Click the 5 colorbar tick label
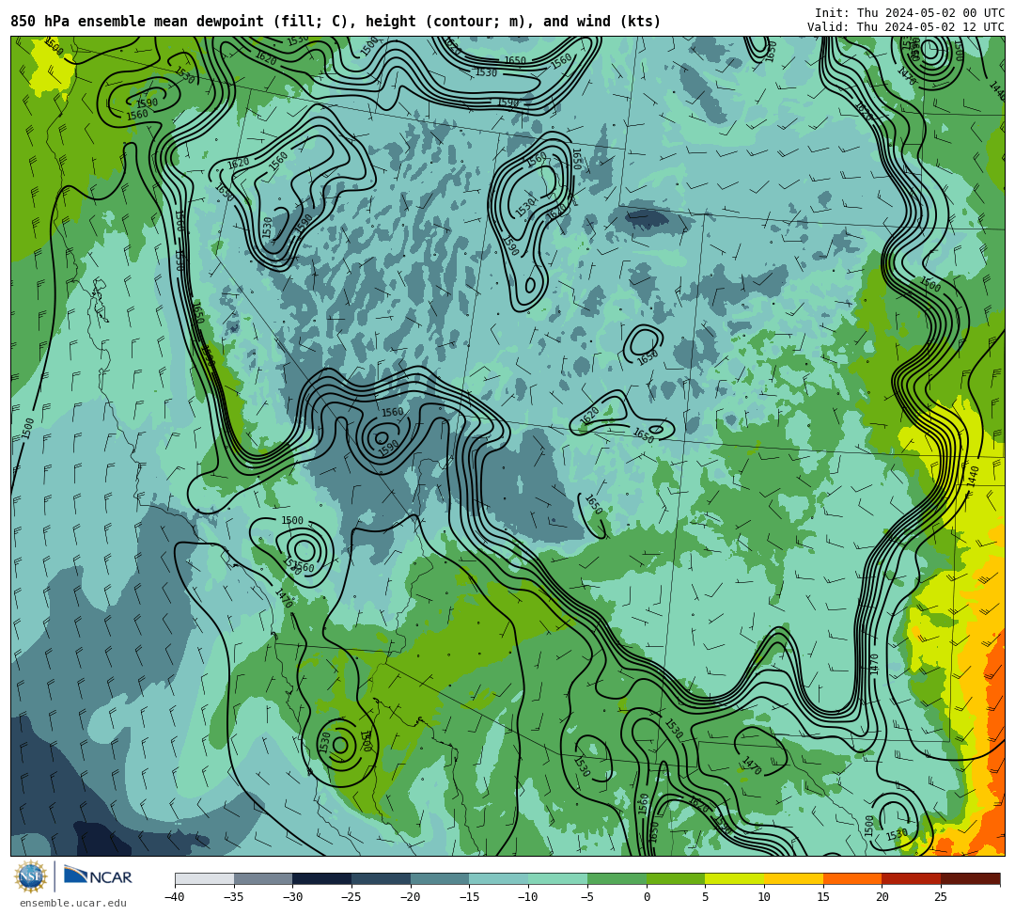The image size is (1015, 915). tap(706, 897)
